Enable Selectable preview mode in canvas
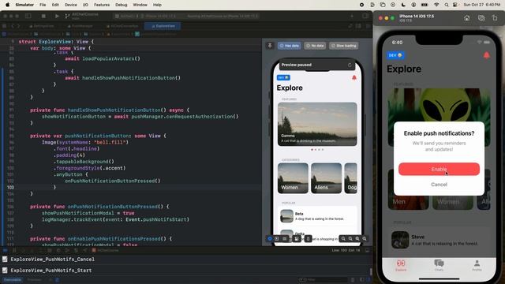The width and height of the screenshot is (505, 284). pos(277,238)
